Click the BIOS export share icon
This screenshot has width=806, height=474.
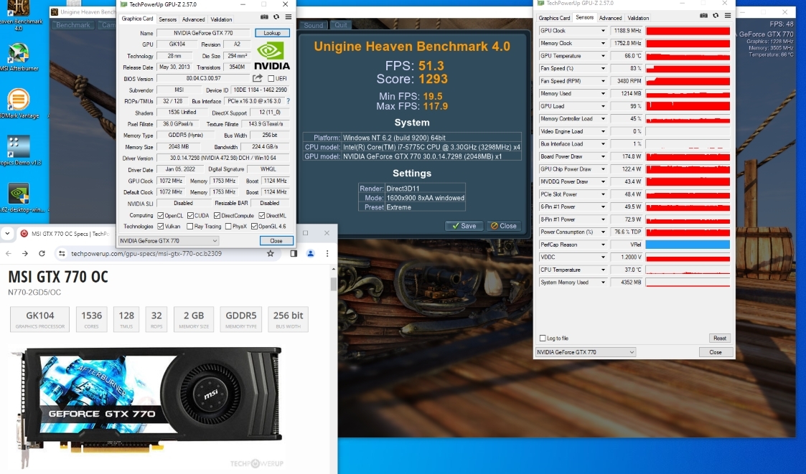pyautogui.click(x=258, y=78)
